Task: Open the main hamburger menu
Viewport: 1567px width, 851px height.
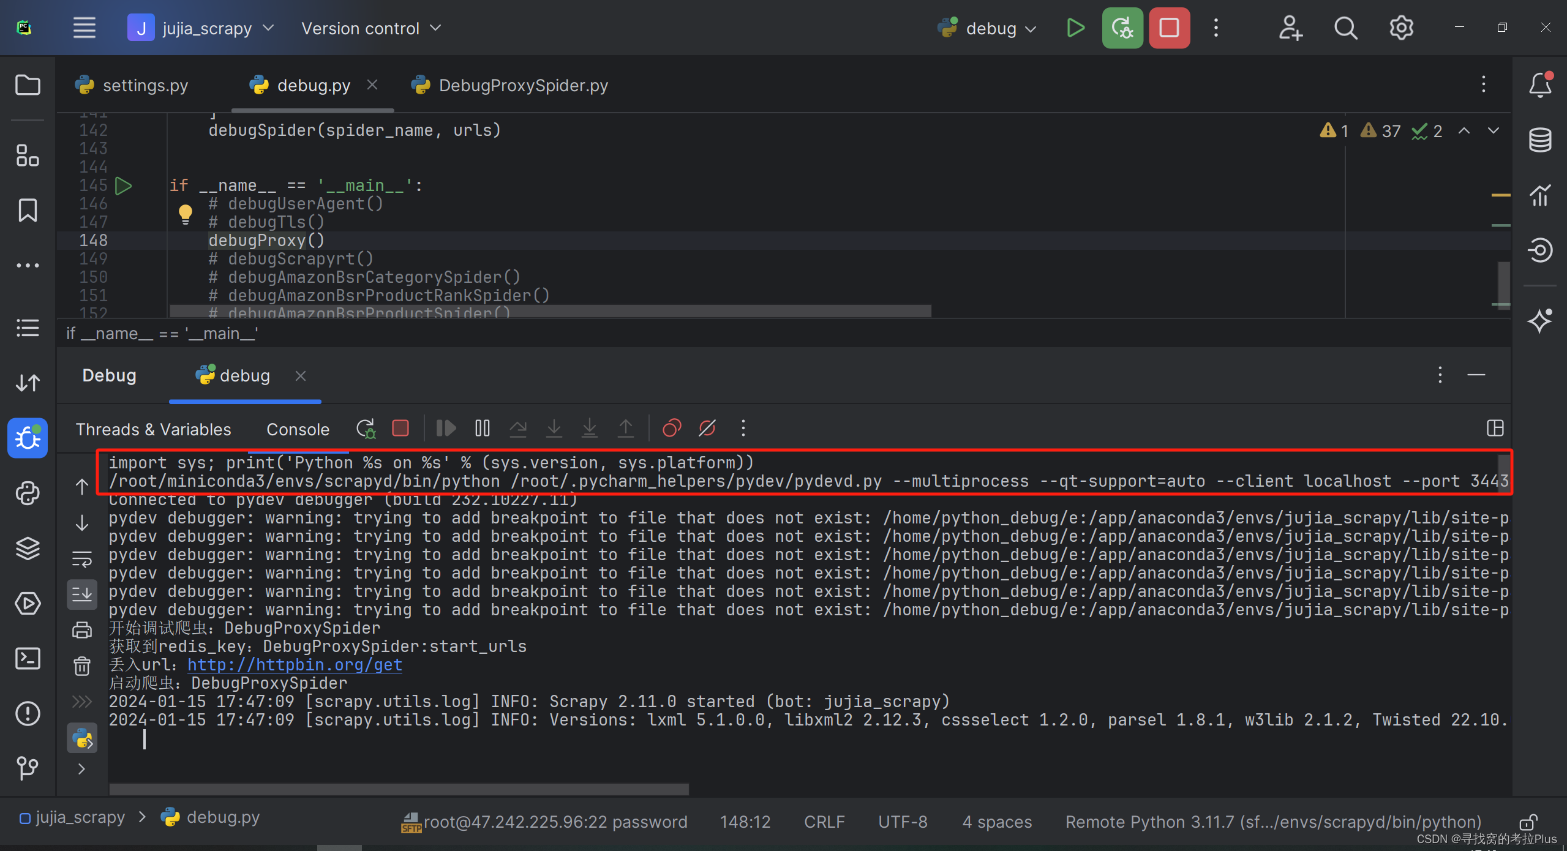Action: [84, 28]
